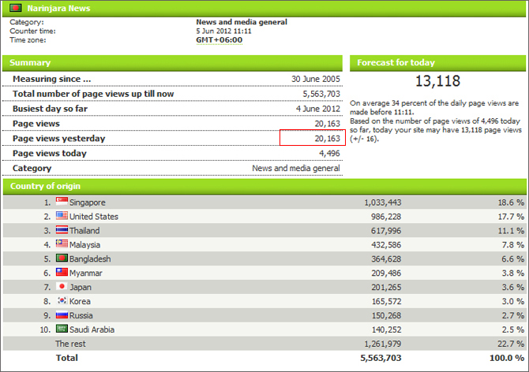The image size is (529, 372).
Task: Click the United States flag icon
Action: click(61, 216)
